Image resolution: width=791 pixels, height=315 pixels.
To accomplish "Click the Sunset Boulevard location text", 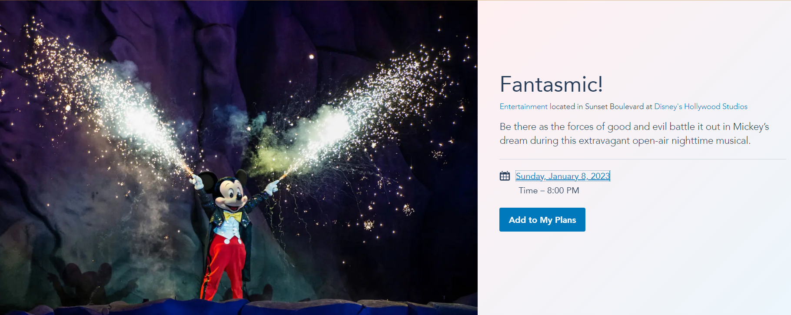I will pyautogui.click(x=614, y=106).
